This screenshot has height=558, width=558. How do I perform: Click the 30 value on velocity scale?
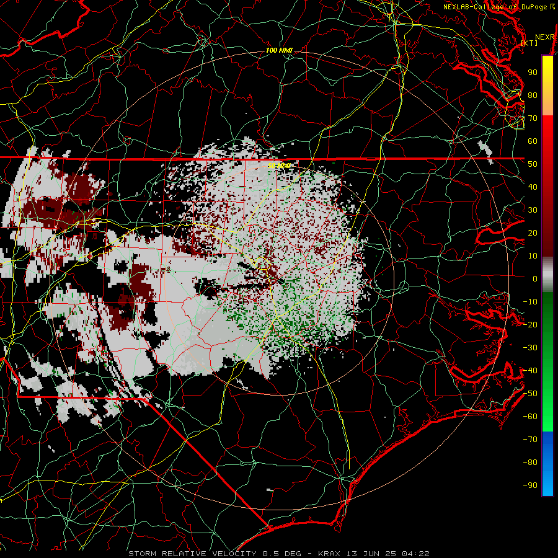click(533, 210)
